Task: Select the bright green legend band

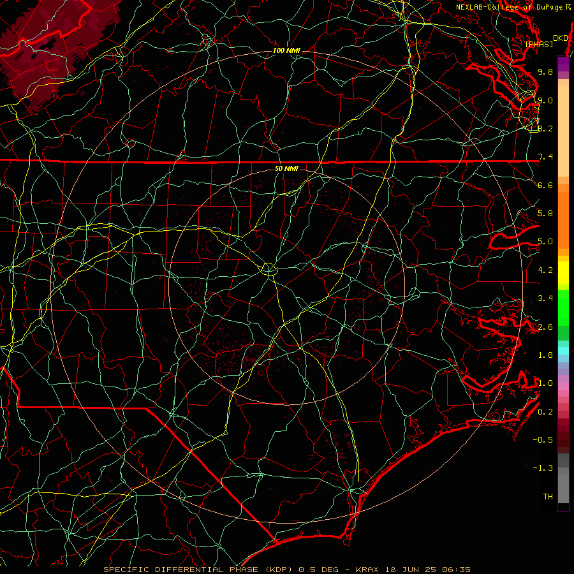Action: tap(563, 307)
